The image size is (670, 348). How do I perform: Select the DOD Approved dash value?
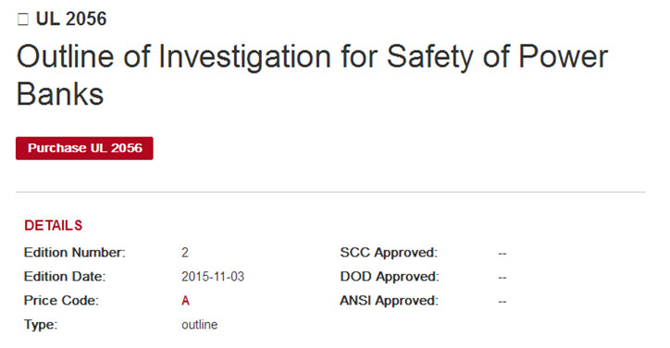[x=502, y=278]
